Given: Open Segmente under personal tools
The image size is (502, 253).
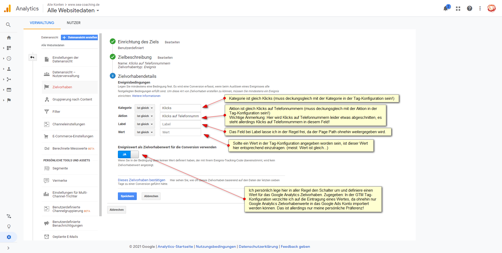Looking at the screenshot, I should point(70,168).
